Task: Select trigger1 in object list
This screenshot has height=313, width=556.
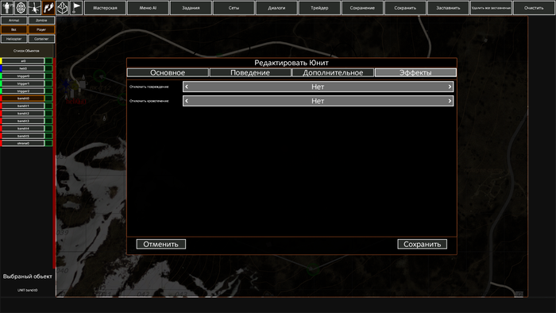Action: 23,83
